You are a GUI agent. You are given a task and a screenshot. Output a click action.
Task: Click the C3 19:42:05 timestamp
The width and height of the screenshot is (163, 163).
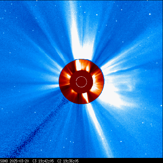coord(43,161)
